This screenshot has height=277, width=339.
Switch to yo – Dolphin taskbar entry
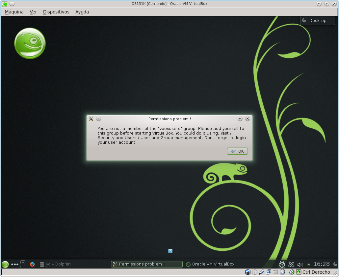55,264
